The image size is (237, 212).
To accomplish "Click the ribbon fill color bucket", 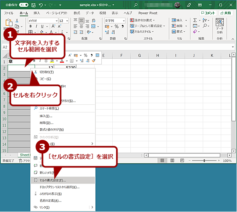I will click(42, 32).
